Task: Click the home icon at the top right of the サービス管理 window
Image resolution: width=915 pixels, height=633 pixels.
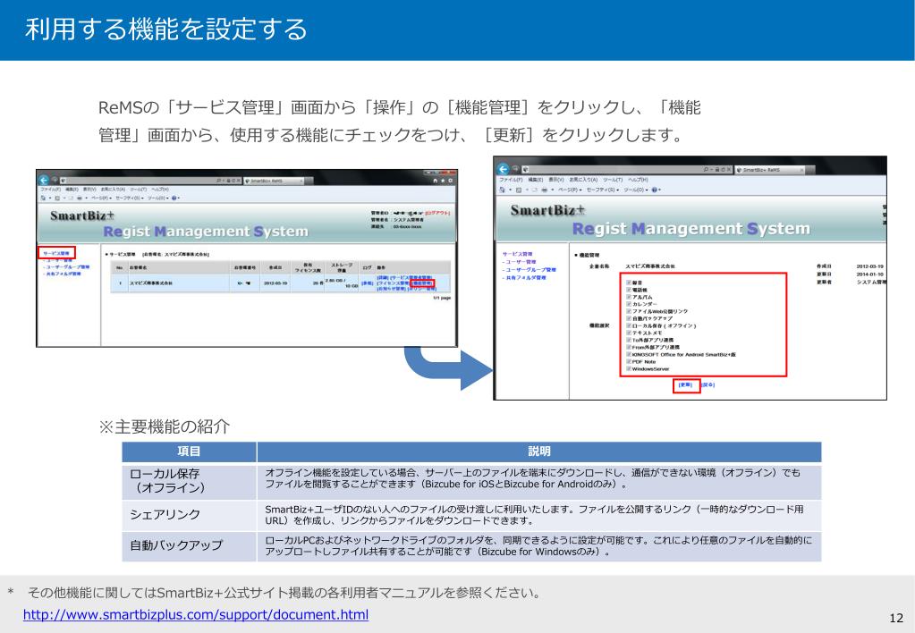Action: tap(436, 181)
